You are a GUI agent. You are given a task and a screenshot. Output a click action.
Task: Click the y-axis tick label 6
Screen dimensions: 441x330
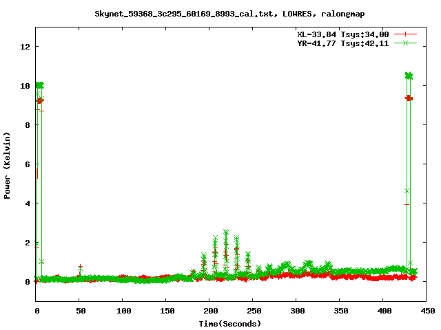tap(28, 164)
